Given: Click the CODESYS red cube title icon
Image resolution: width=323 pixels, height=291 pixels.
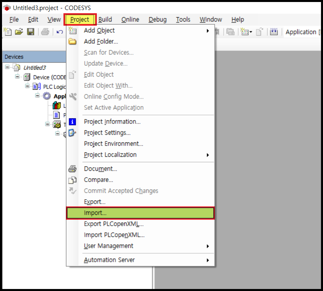Looking at the screenshot, I should [x=7, y=8].
